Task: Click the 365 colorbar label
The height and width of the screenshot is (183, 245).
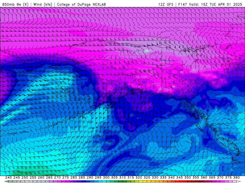Action: [x=212, y=178]
